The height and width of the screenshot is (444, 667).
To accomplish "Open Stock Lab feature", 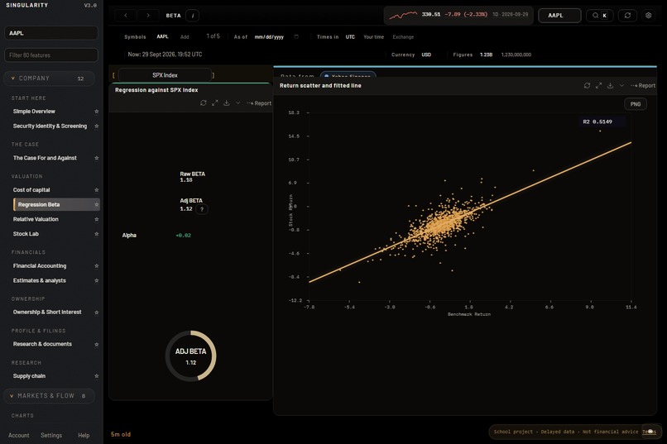I will 26,234.
